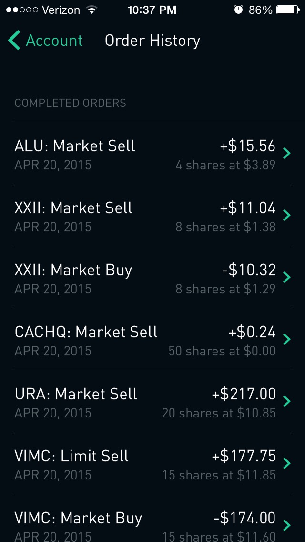Tap the green back chevron icon
This screenshot has width=305, height=542.
pos(13,41)
